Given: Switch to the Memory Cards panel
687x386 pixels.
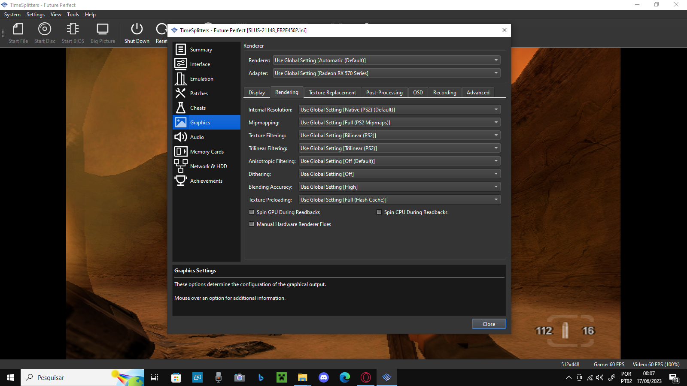Looking at the screenshot, I should (x=207, y=151).
